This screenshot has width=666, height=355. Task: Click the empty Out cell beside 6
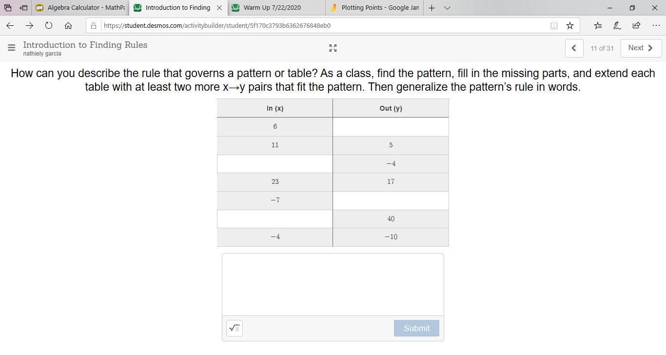click(391, 127)
